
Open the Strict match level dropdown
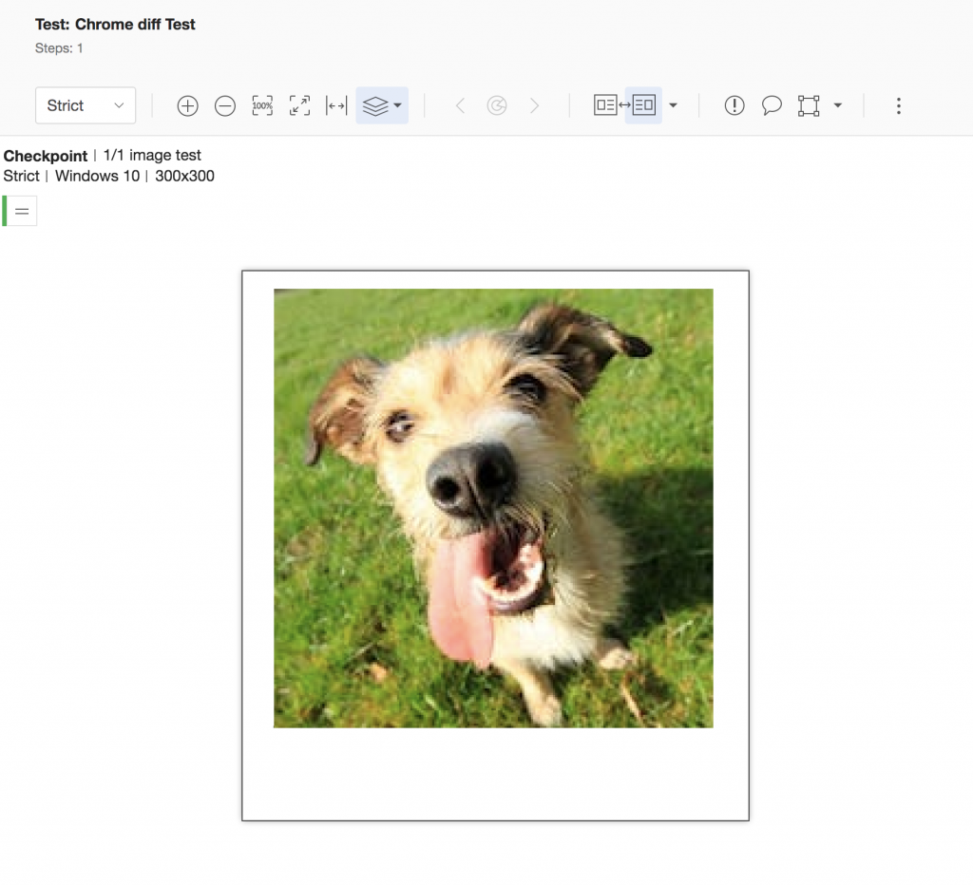coord(86,105)
